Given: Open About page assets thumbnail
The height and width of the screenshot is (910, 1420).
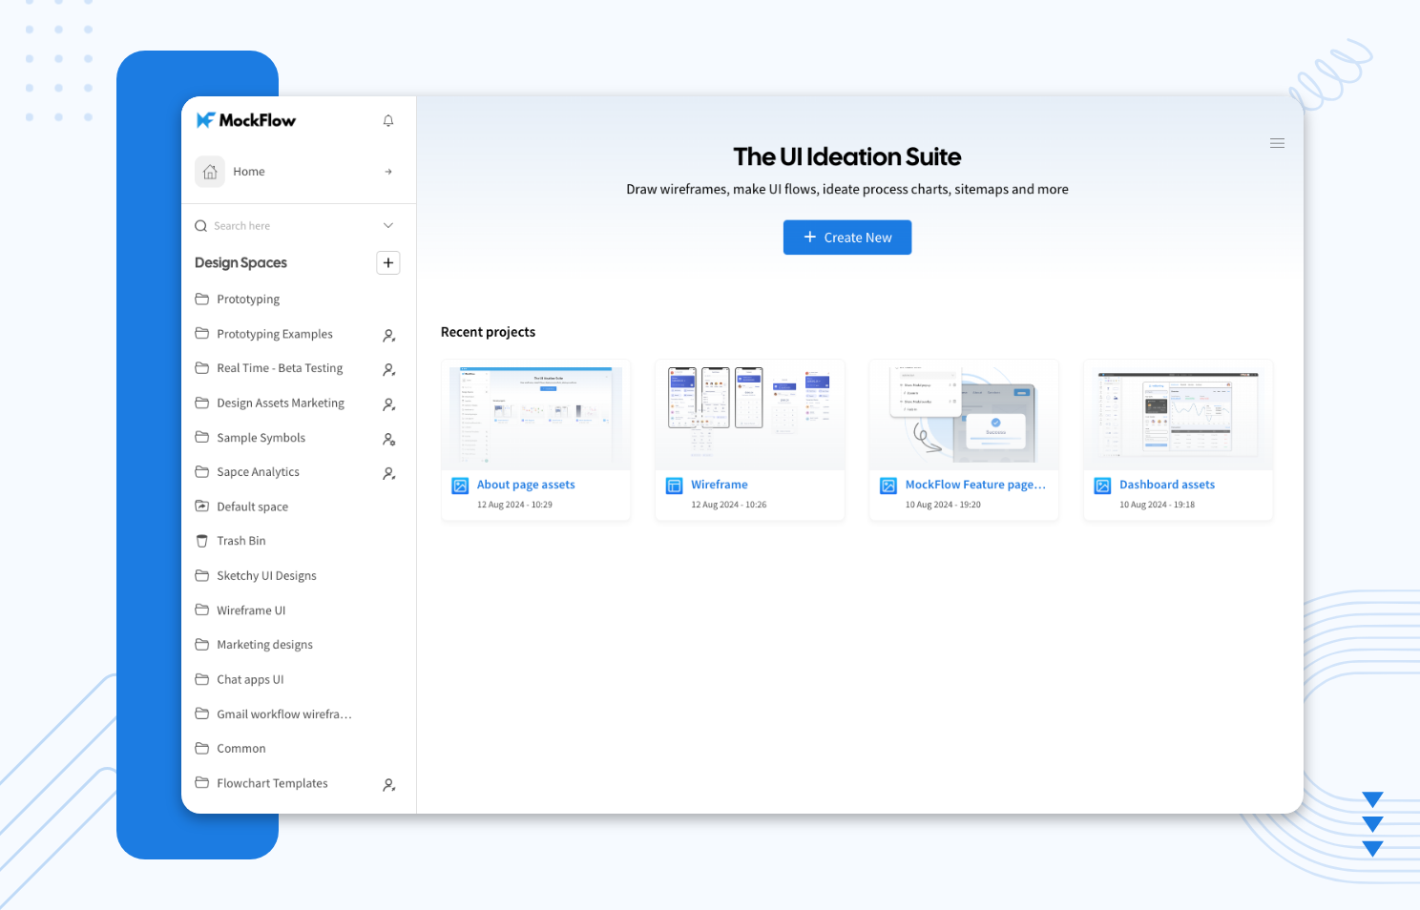Looking at the screenshot, I should 536,416.
